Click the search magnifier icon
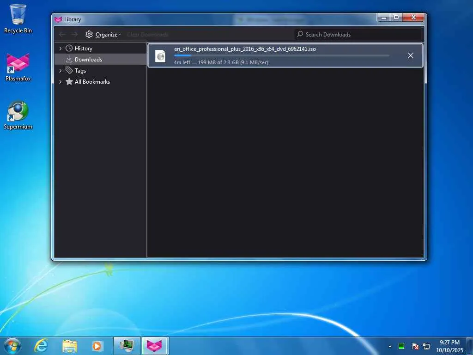The image size is (473, 355). [x=300, y=34]
